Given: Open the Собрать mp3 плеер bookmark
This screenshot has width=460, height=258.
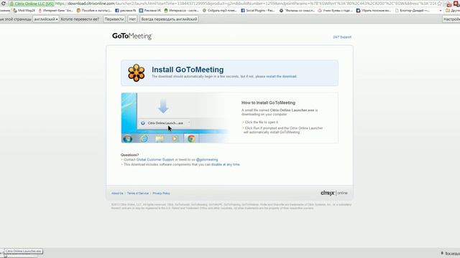Looking at the screenshot, I should [220, 11].
